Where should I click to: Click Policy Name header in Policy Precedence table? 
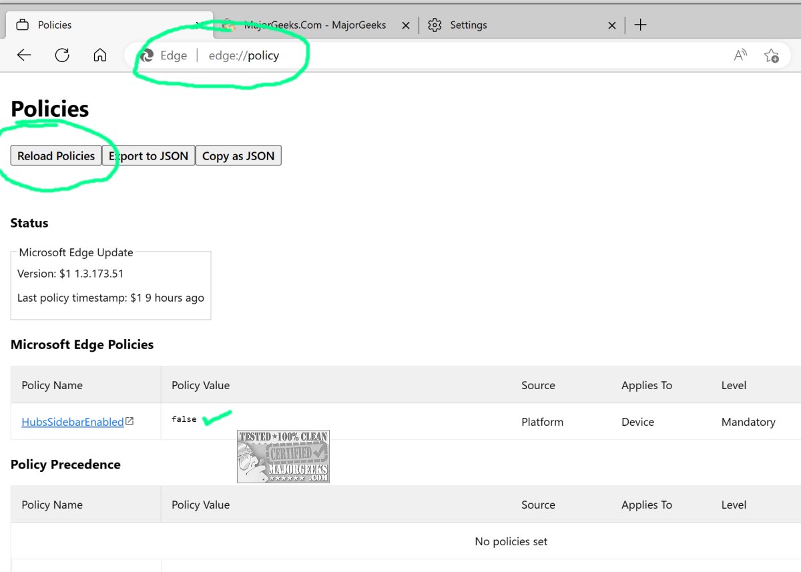pyautogui.click(x=52, y=505)
